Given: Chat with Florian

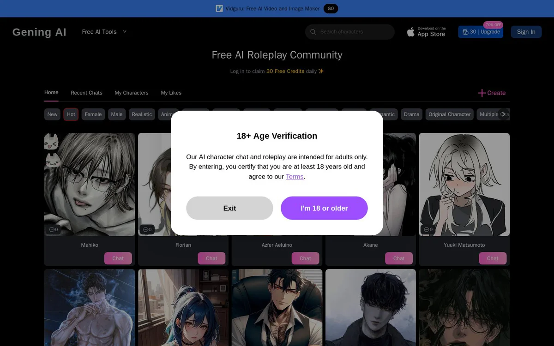Looking at the screenshot, I should click(211, 258).
